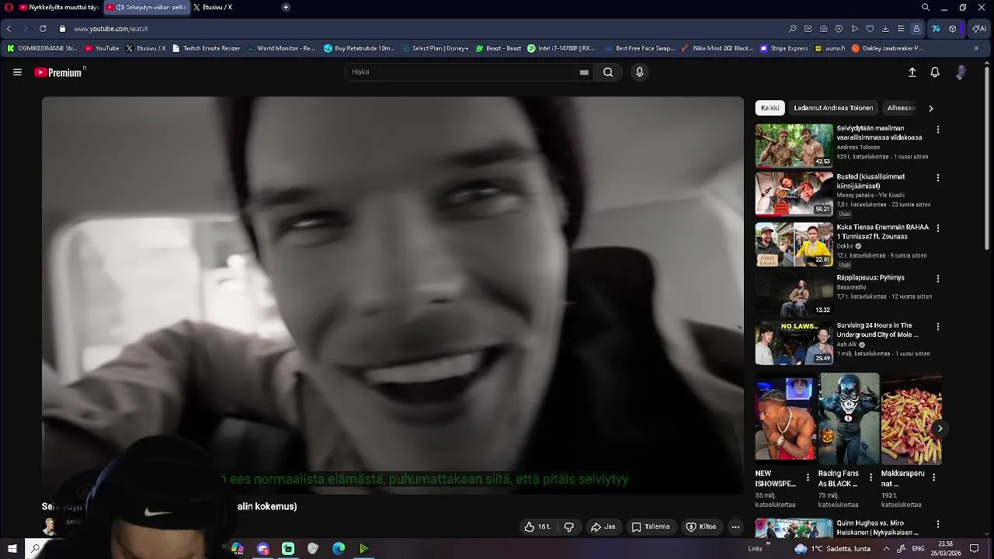Open YouTube notifications bell

935,72
